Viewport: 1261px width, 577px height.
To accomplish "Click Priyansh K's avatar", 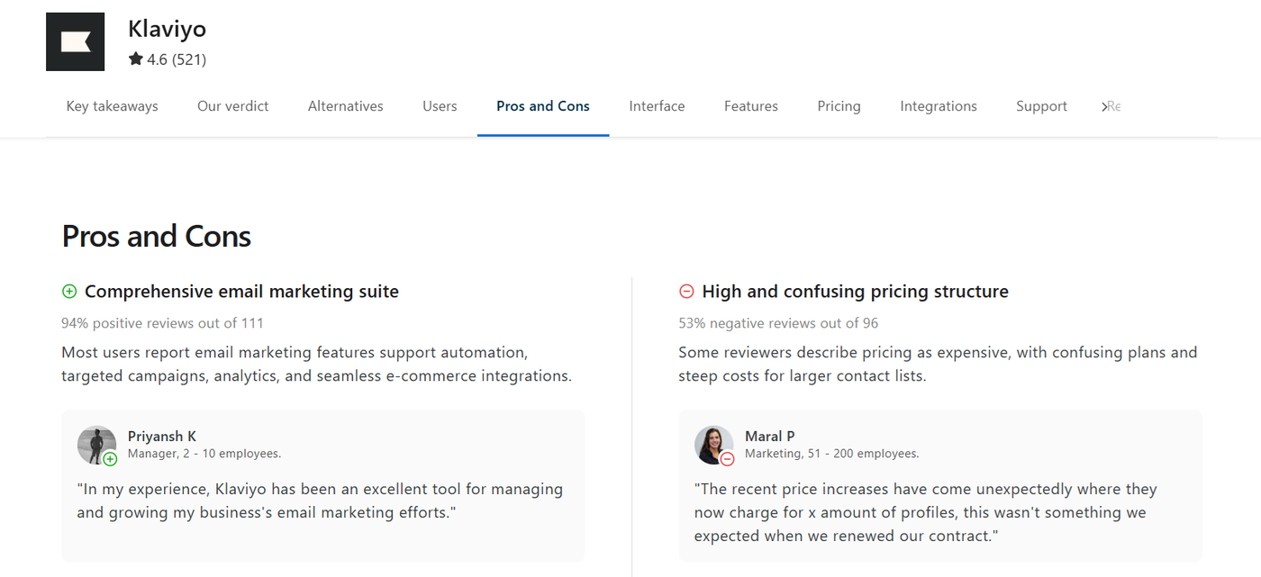I will click(96, 445).
